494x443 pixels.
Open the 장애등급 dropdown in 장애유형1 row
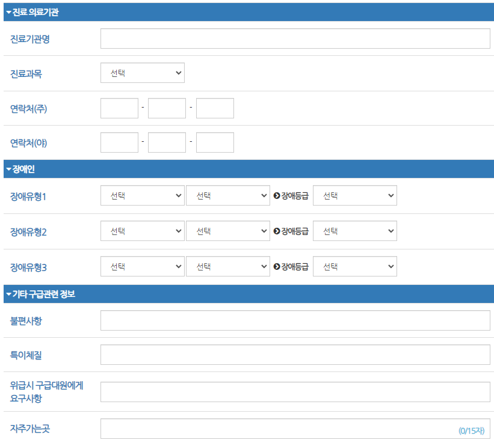point(355,195)
